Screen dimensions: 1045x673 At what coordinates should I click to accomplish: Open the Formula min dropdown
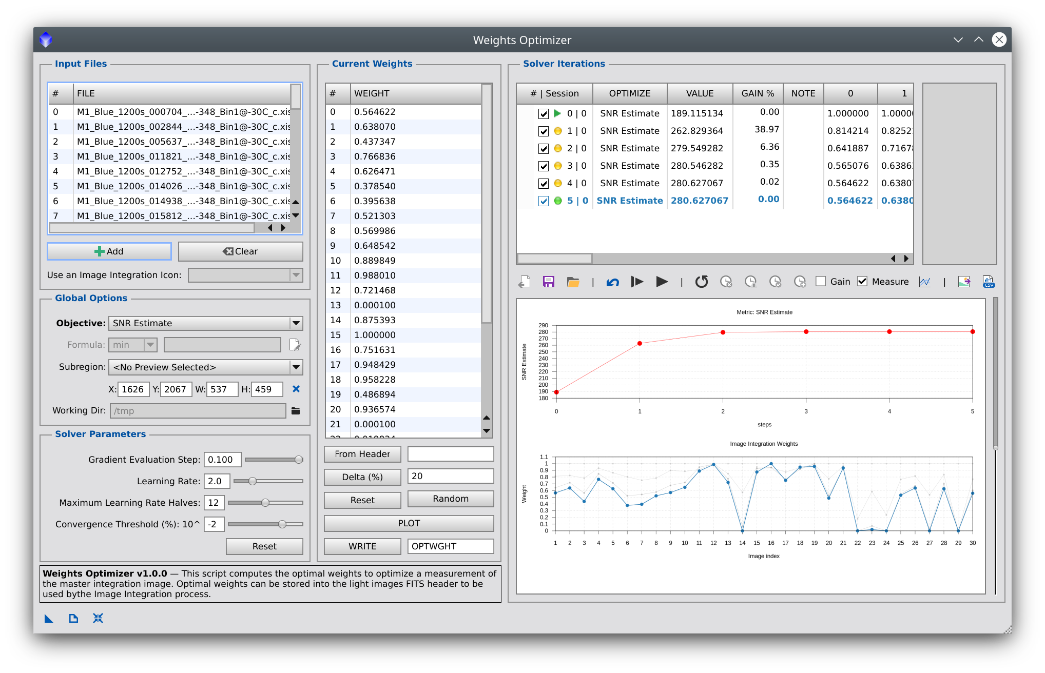[x=132, y=345]
